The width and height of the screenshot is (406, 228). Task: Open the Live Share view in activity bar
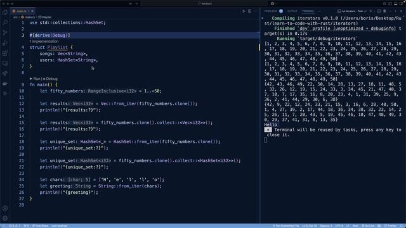coord(5,73)
